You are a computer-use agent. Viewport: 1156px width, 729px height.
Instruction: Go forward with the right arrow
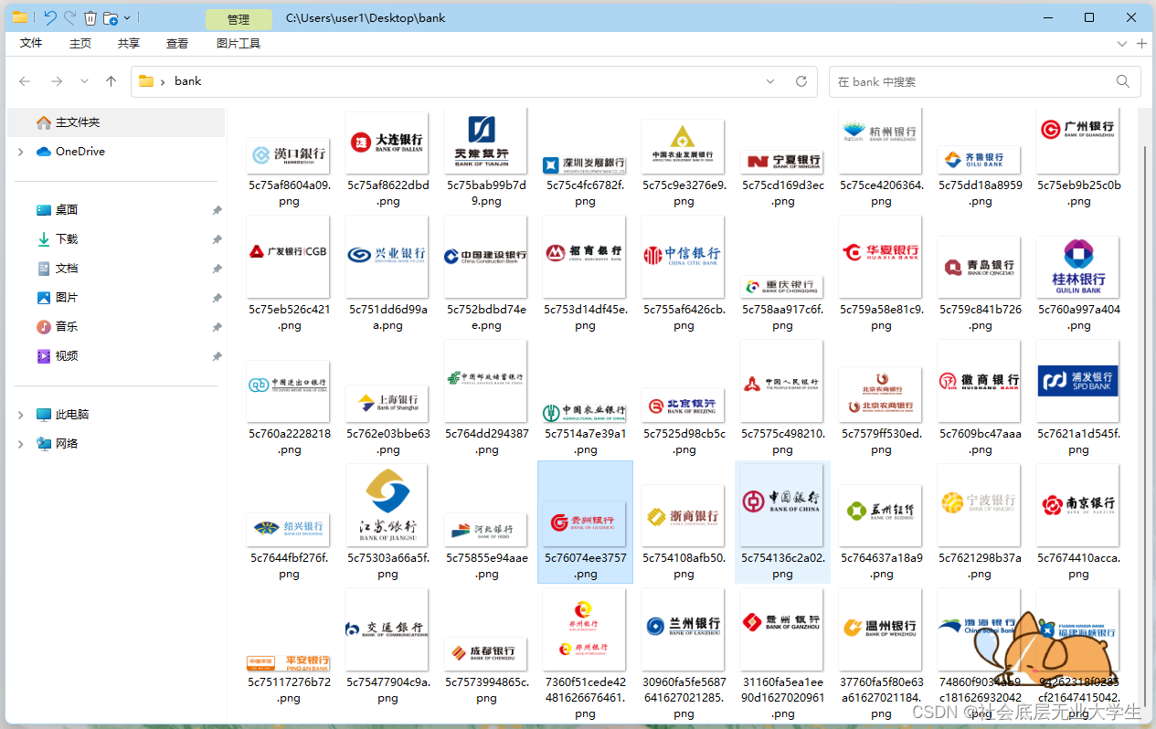(57, 81)
